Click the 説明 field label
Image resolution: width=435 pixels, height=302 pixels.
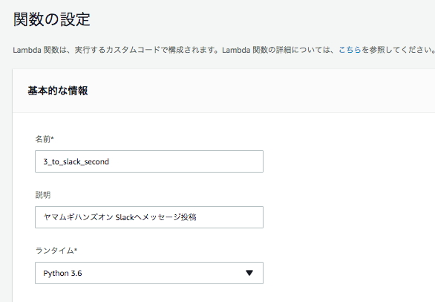(x=43, y=195)
